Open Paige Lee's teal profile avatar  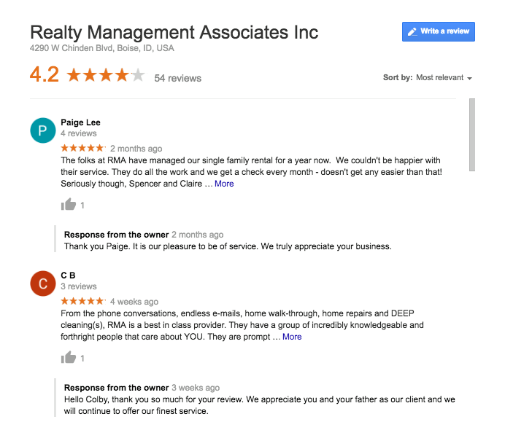43,130
